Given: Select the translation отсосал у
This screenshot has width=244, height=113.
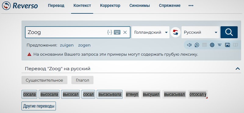Looking at the screenshot, I should tap(198, 94).
